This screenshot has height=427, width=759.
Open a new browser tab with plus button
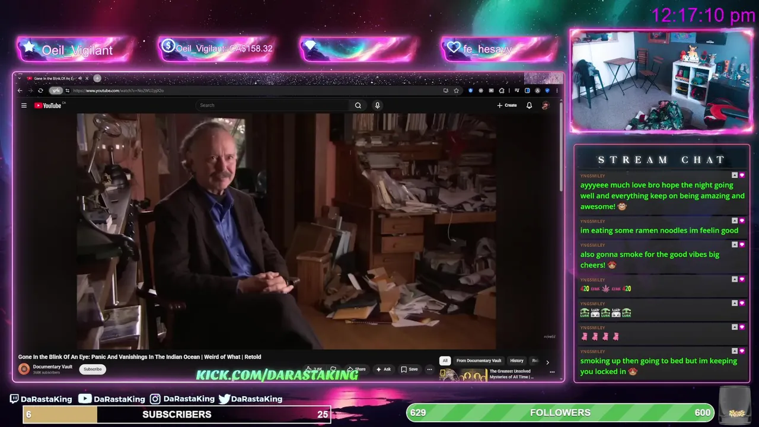pos(97,78)
